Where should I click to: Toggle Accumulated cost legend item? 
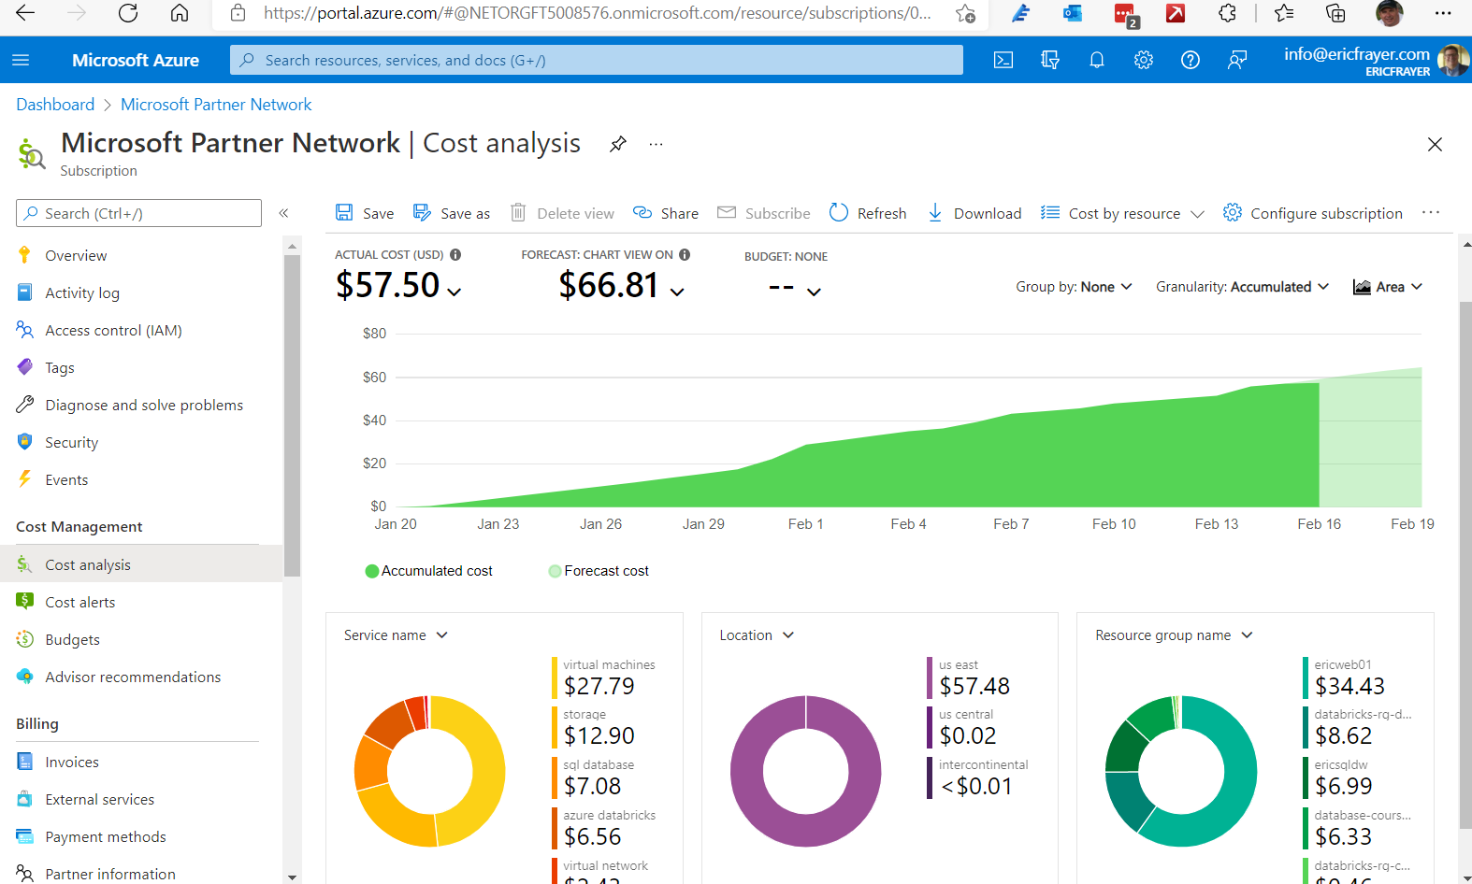click(428, 571)
